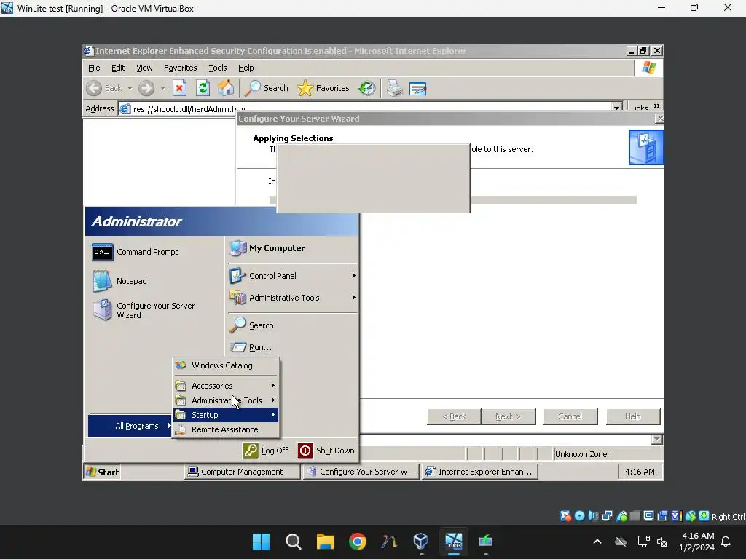
Task: Open the View menu
Action: [x=145, y=68]
